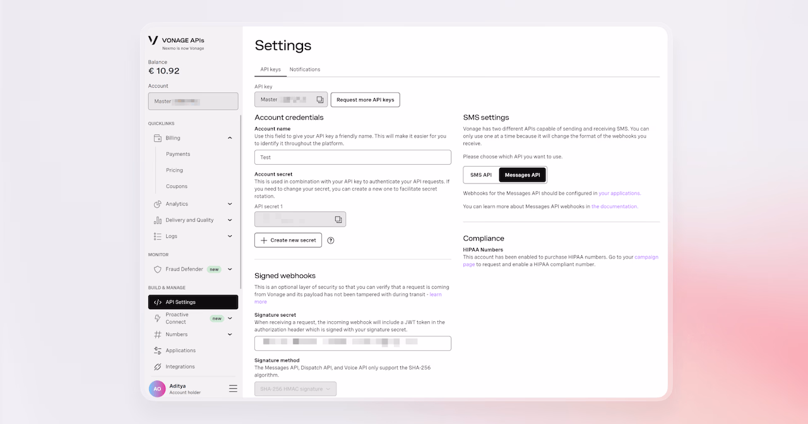Open the Master account selector
This screenshot has height=424, width=808.
tap(193, 101)
